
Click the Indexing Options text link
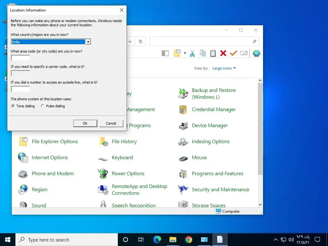211,142
